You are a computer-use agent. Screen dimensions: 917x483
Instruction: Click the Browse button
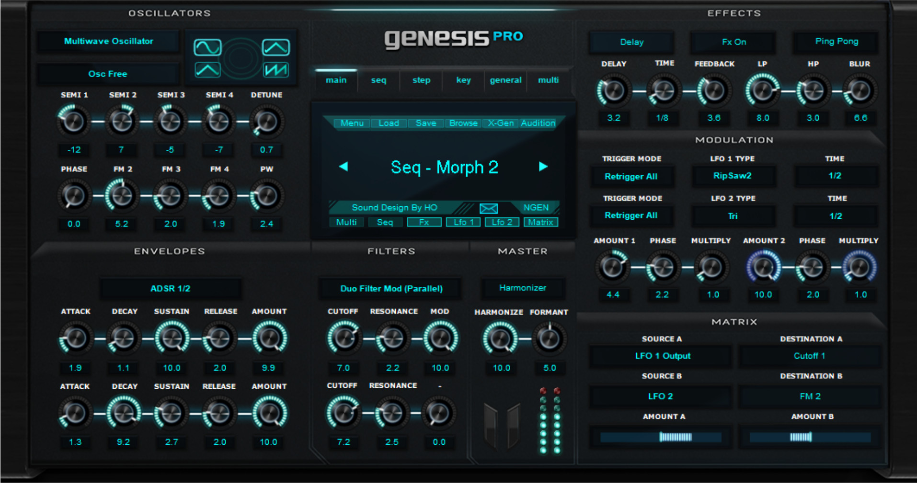pos(463,124)
